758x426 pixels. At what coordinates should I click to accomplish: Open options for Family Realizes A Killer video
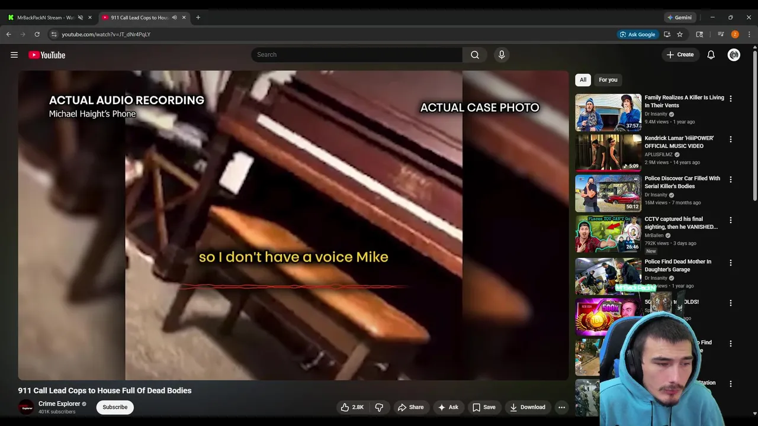(x=730, y=99)
